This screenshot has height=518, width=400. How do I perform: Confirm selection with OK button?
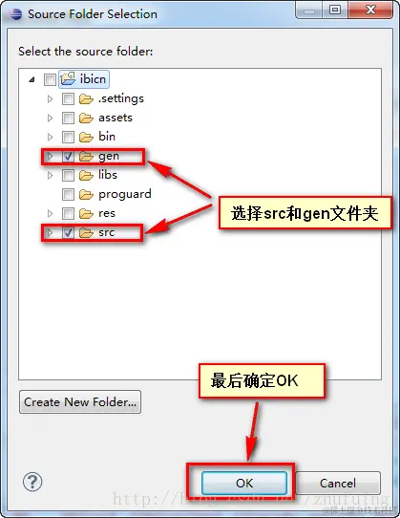tap(244, 483)
